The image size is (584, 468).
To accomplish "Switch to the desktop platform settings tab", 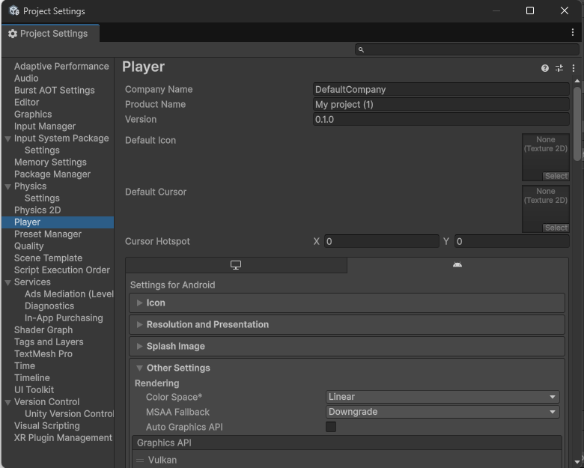I will 236,265.
